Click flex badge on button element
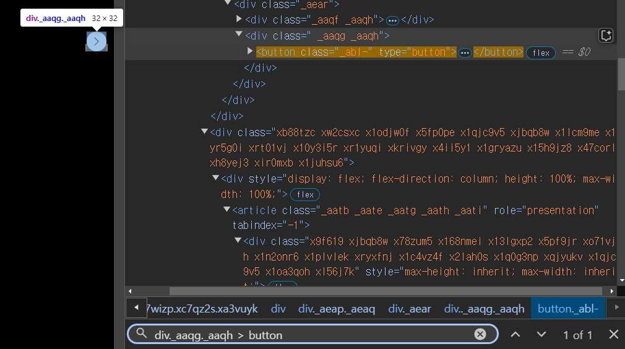This screenshot has width=625, height=349. (x=541, y=53)
